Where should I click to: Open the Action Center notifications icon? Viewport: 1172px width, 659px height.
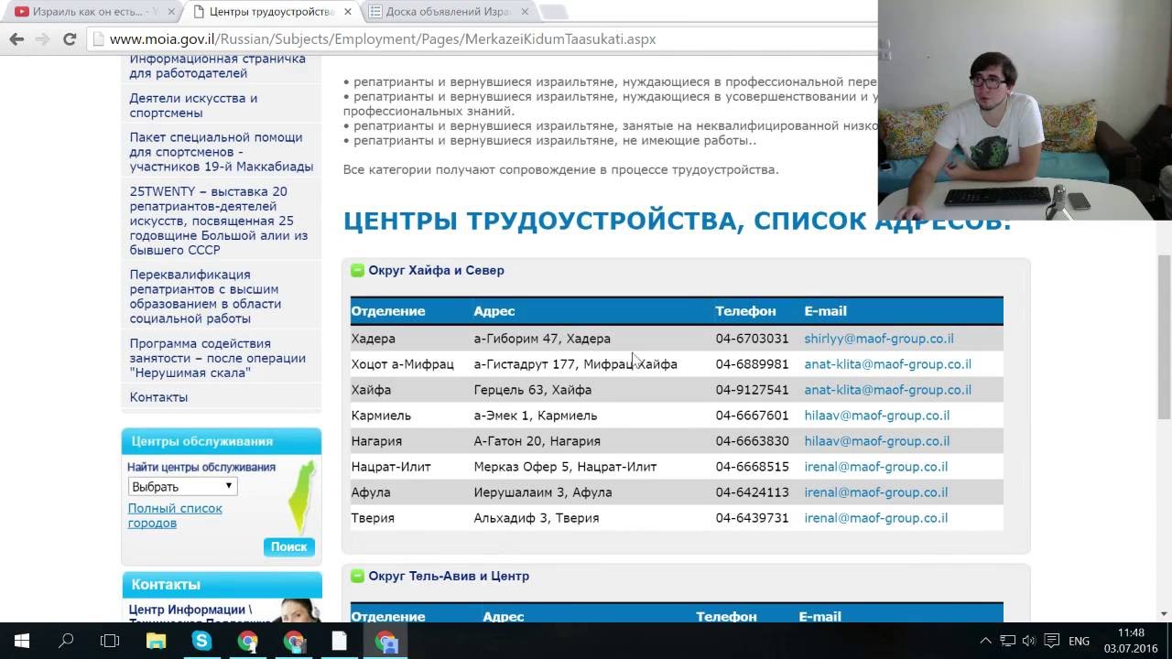point(1052,641)
